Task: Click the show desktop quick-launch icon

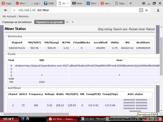Action: click(23, 119)
